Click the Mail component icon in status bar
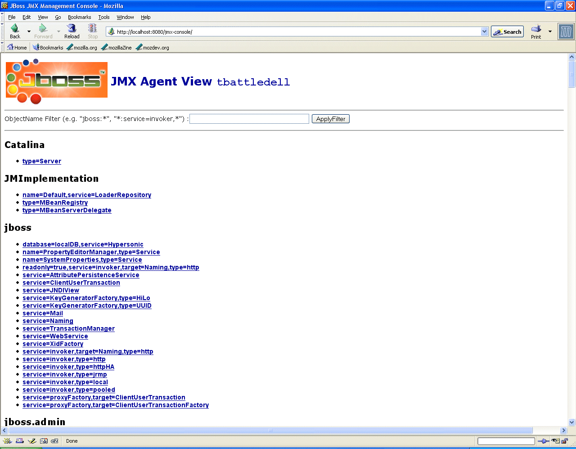576x449 pixels. coord(20,441)
